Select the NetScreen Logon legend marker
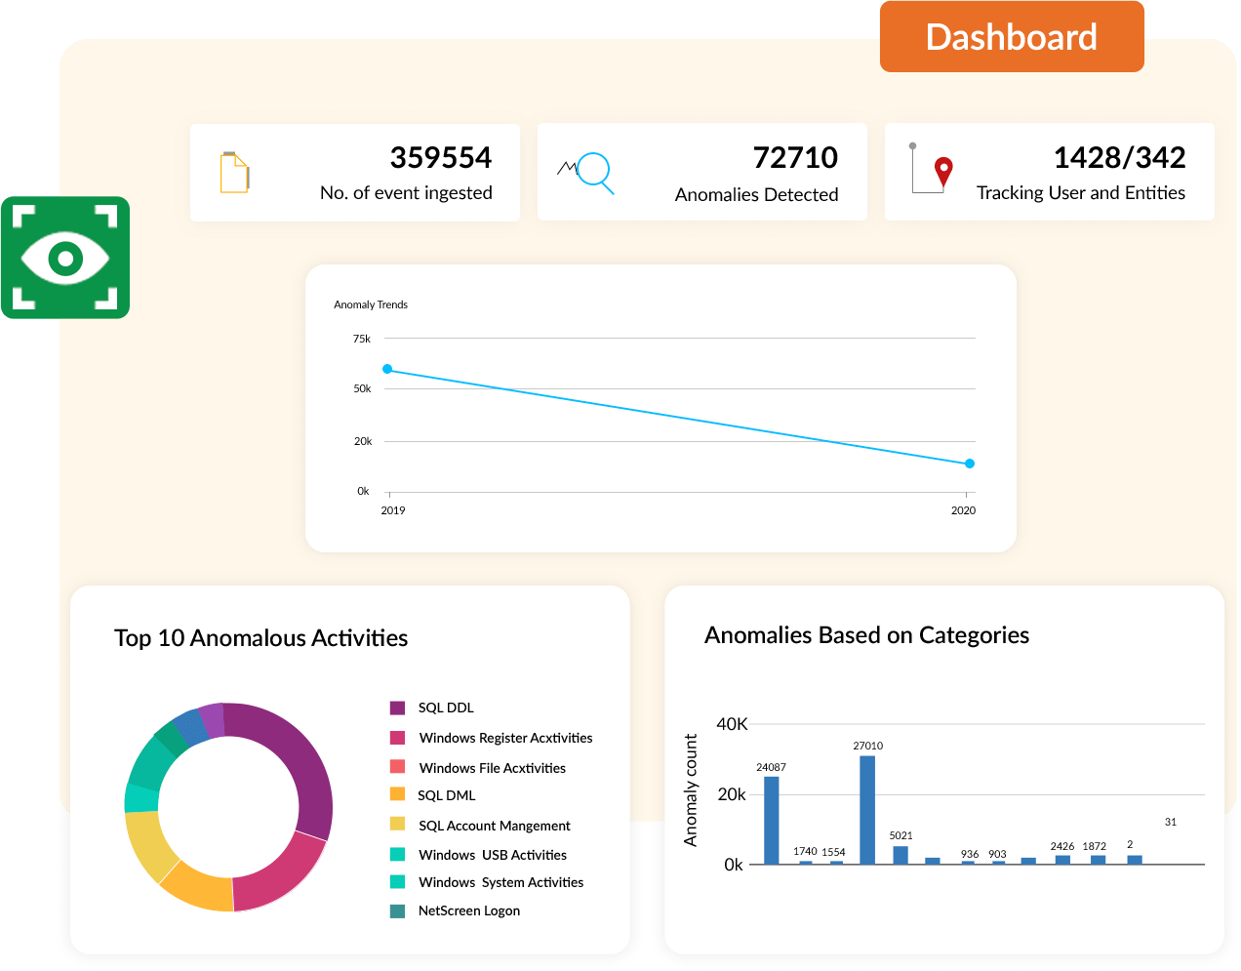This screenshot has width=1241, height=971. [x=397, y=910]
